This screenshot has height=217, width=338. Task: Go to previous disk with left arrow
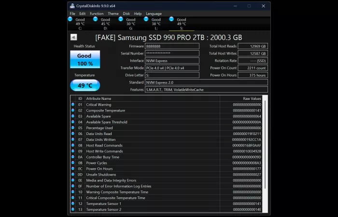pyautogui.click(x=74, y=37)
